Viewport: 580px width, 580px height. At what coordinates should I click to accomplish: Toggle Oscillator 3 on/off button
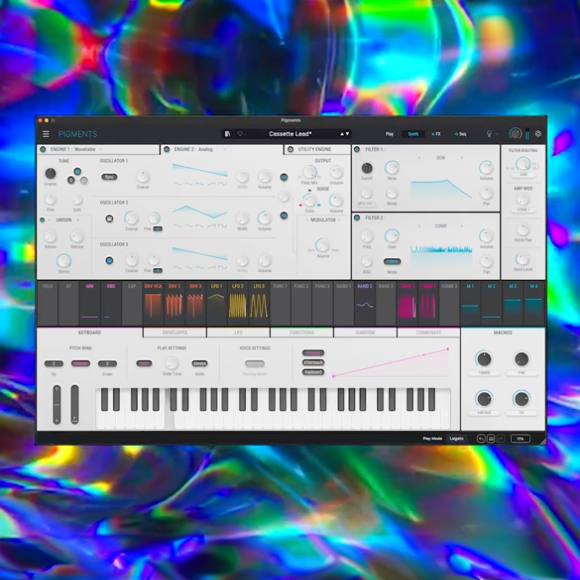tap(109, 260)
